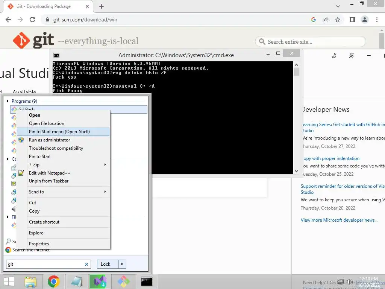Click the address bar URL
The image size is (385, 289).
tap(85, 20)
